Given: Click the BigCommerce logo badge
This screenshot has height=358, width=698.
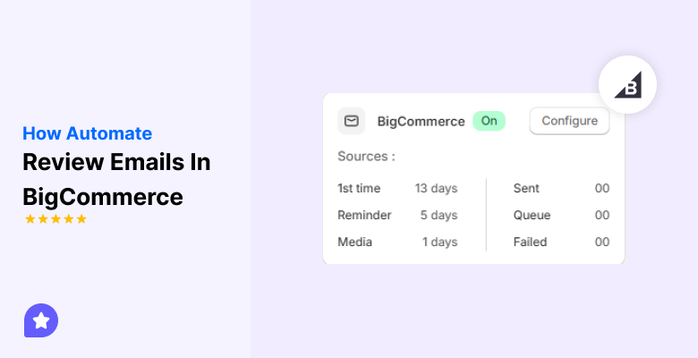Looking at the screenshot, I should pos(627,85).
